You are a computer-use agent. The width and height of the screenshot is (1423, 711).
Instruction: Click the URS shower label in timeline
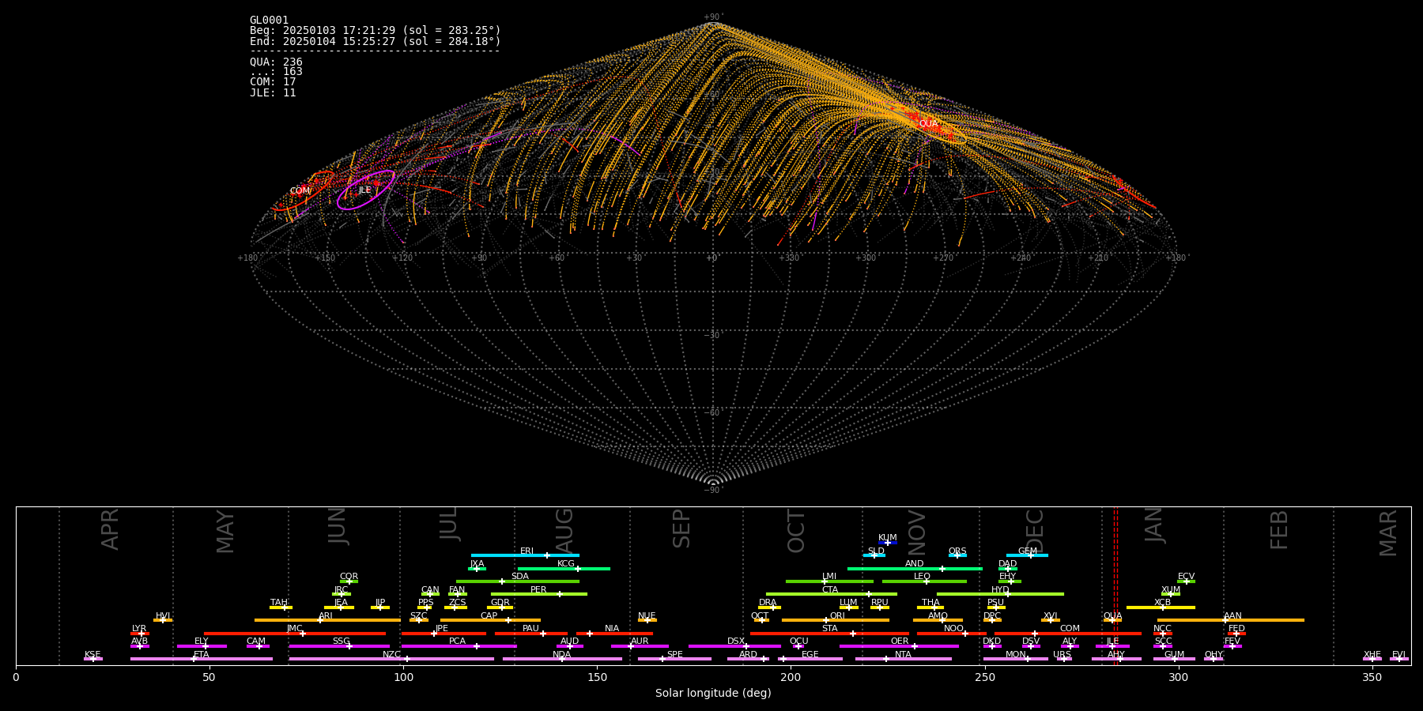1062,654
